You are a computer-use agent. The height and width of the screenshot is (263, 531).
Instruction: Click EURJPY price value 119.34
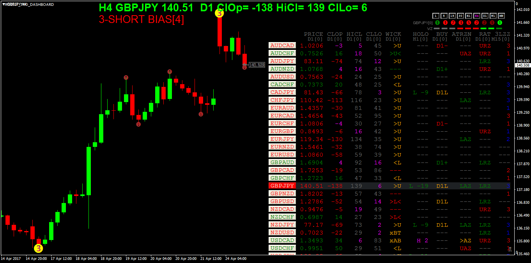[312, 139]
